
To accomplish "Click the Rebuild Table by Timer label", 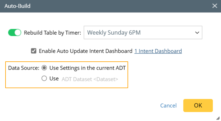I will (52, 33).
